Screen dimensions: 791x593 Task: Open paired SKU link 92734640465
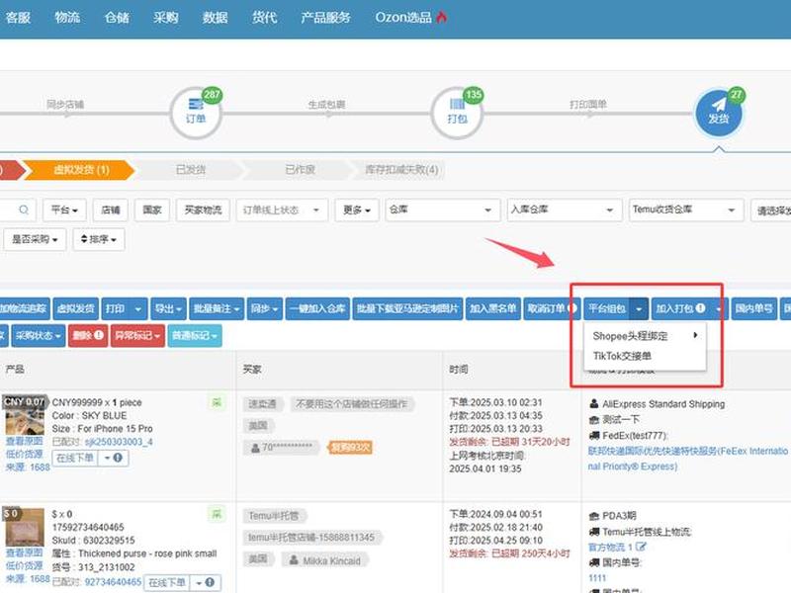113,582
